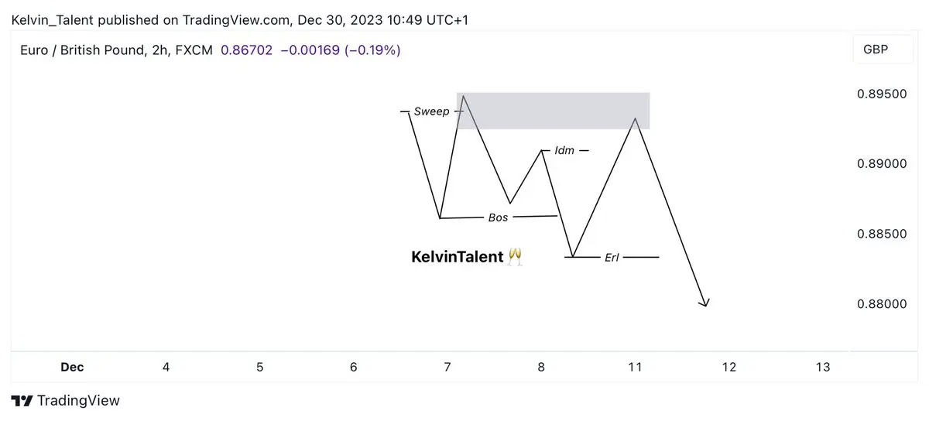The image size is (929, 421).
Task: Click the Euro / British Pound symbol title
Action: coord(116,50)
